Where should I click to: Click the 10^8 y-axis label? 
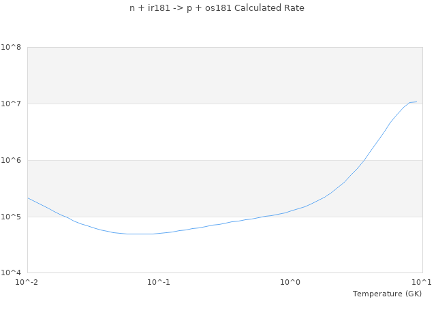click(12, 48)
